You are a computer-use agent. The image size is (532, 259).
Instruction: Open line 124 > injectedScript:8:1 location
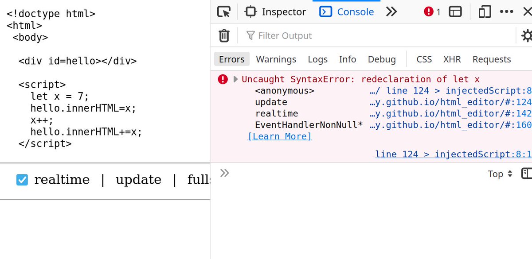point(453,154)
